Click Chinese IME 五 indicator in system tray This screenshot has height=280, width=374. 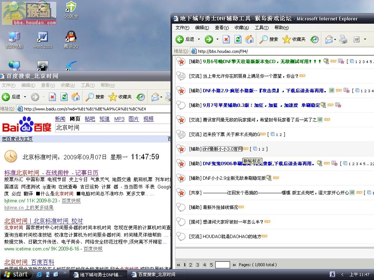[x=333, y=275]
